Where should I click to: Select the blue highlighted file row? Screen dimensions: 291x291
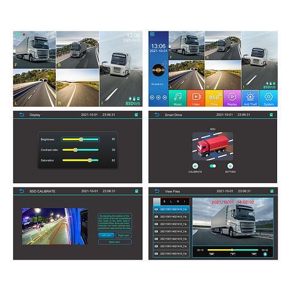tap(171, 209)
